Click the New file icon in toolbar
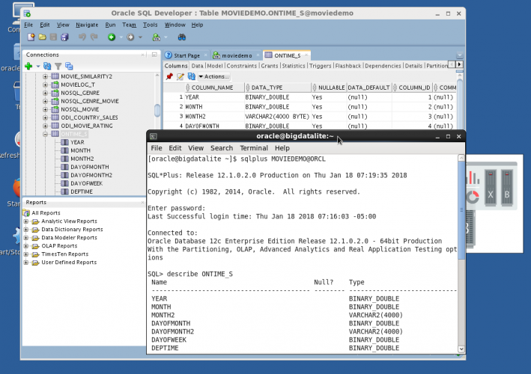This screenshot has height=374, width=531. (x=31, y=37)
